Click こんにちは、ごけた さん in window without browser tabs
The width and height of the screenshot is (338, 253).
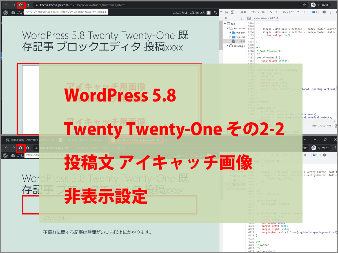point(189,12)
